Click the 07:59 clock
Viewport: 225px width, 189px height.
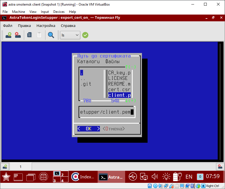click(x=213, y=176)
